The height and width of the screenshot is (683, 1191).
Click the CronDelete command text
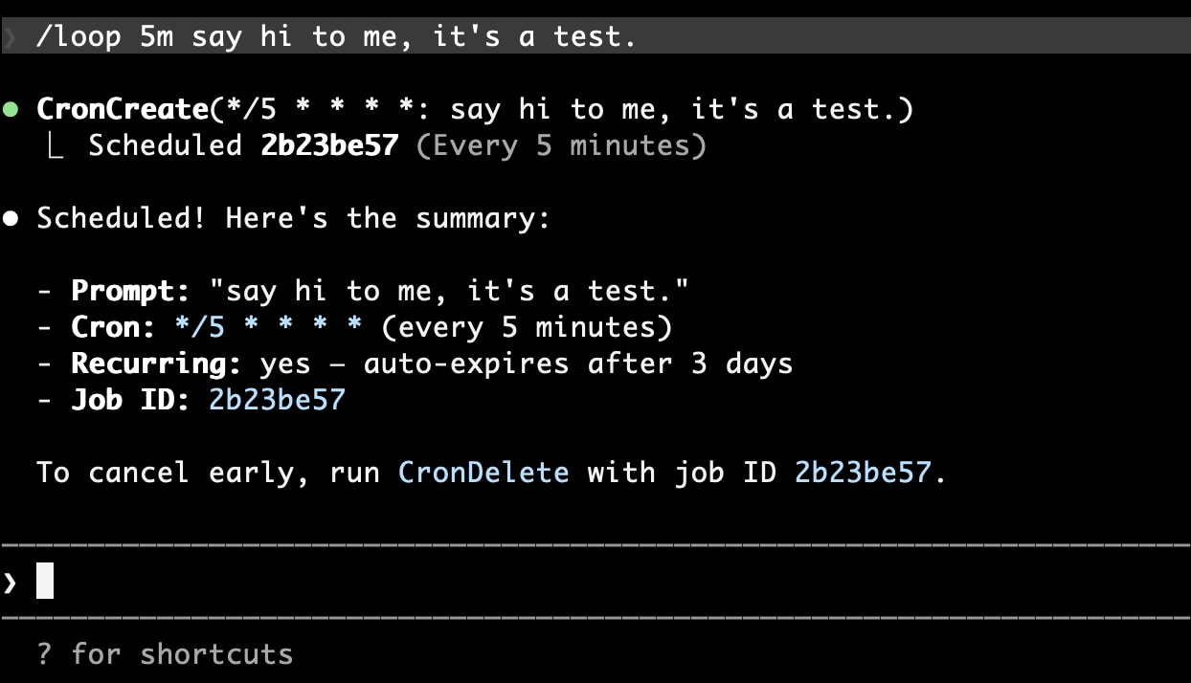click(483, 473)
